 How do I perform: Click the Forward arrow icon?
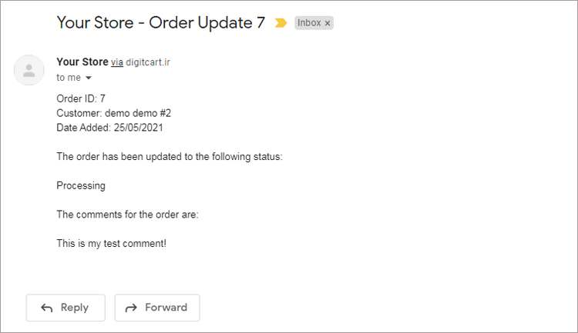[131, 308]
